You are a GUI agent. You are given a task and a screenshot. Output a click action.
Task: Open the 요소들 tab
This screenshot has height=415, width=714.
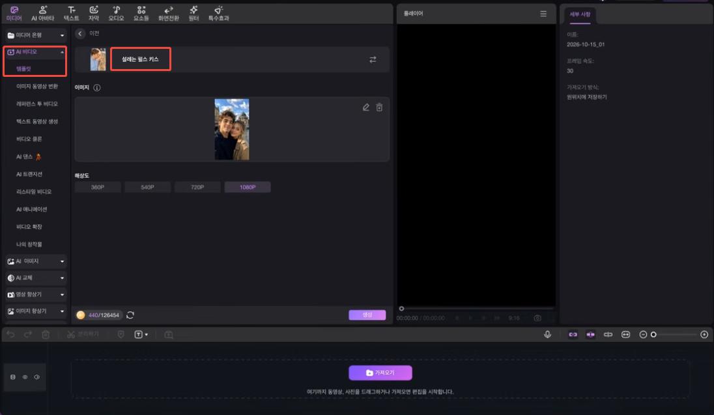(141, 14)
